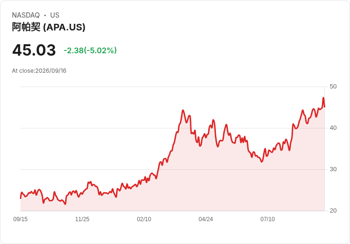350x244 pixels.
Task: Click the line's July low near 32
Action: pyautogui.click(x=262, y=162)
